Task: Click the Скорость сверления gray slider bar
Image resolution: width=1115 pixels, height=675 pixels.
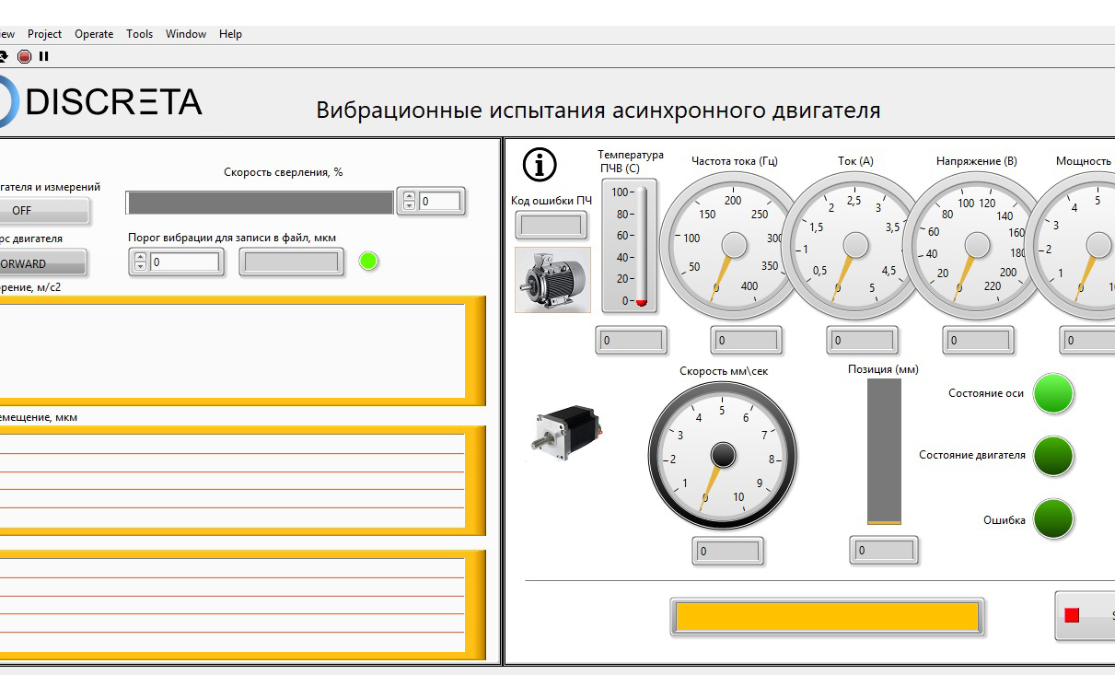Action: 260,203
